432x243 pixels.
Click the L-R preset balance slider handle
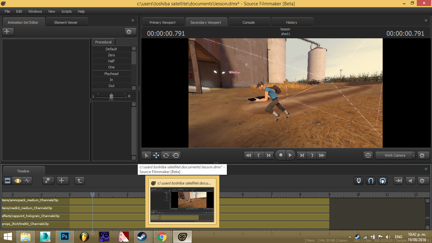[111, 97]
